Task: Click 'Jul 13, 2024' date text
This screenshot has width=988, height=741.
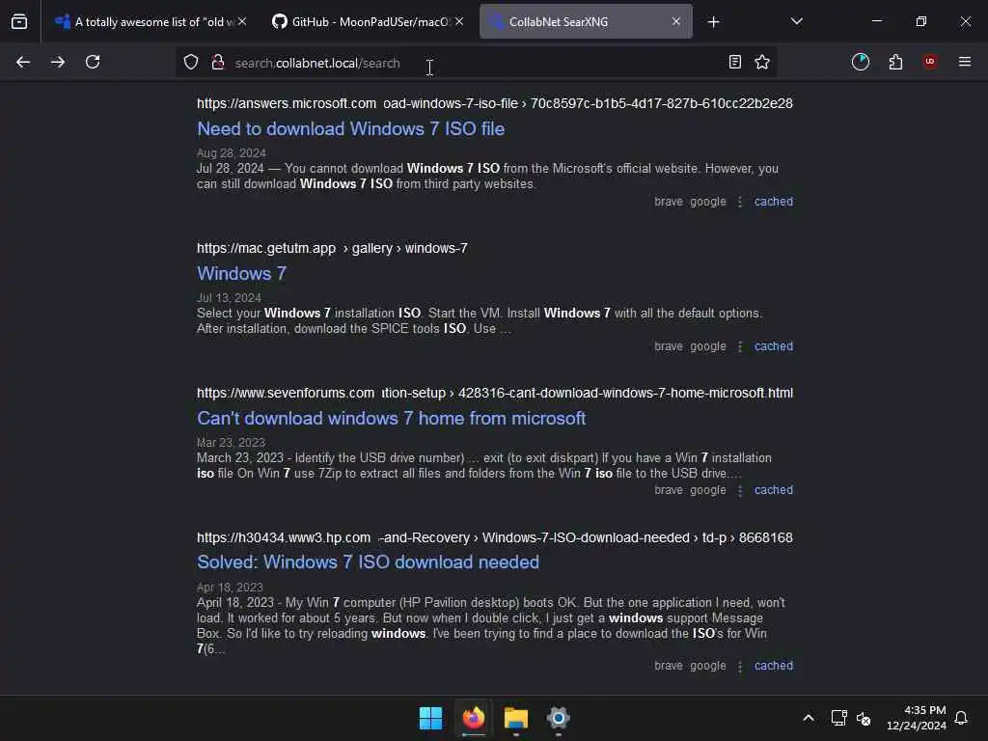Action: pyautogui.click(x=229, y=298)
